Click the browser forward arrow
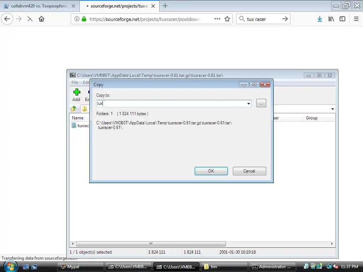 pyautogui.click(x=19, y=19)
